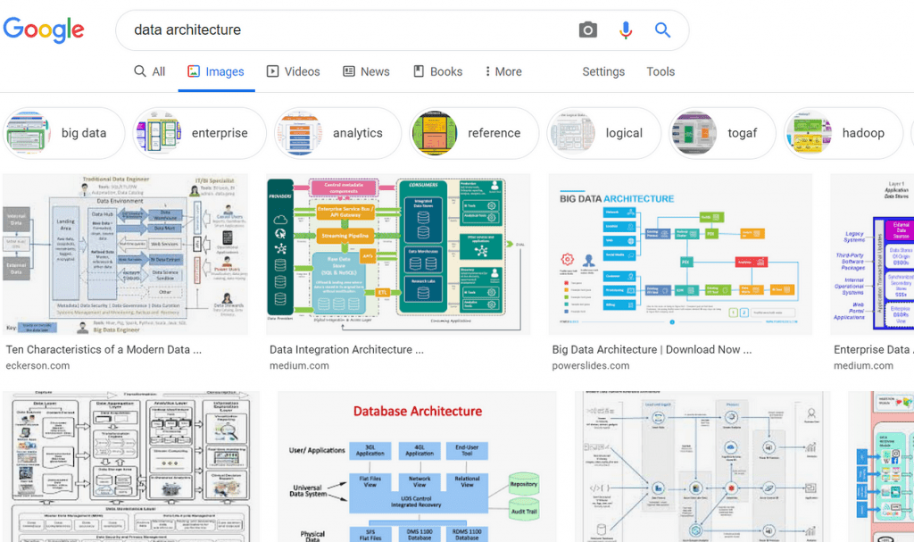Click the microphone voice search icon
914x542 pixels.
626,29
